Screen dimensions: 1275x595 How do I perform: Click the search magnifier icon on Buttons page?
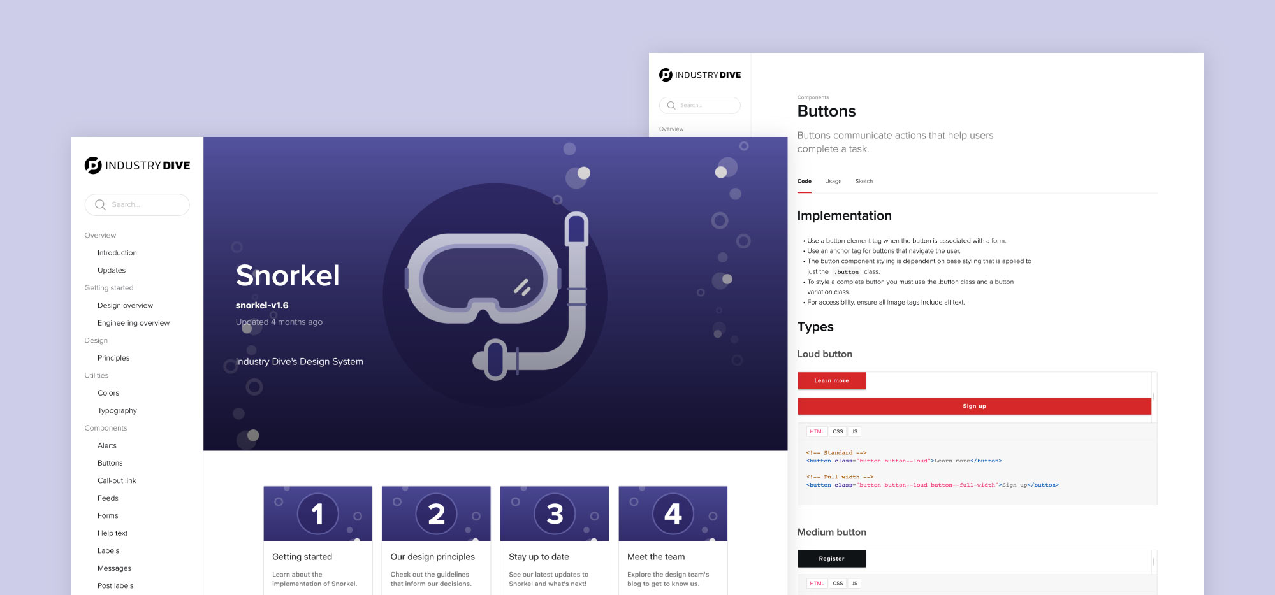click(671, 105)
